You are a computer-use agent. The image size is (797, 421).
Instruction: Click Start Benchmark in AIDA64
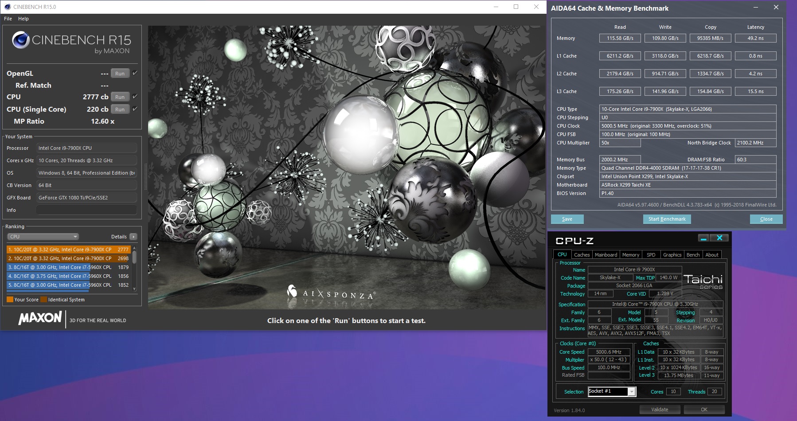click(667, 219)
